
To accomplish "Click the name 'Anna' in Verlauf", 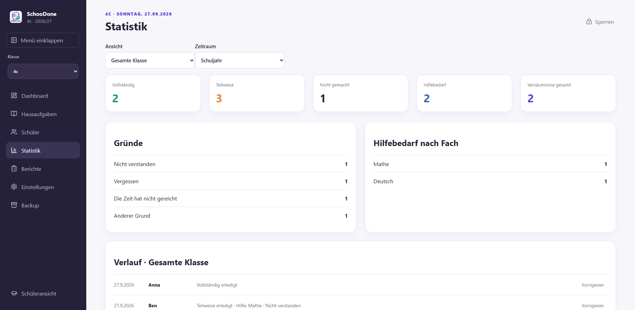I will click(x=154, y=285).
